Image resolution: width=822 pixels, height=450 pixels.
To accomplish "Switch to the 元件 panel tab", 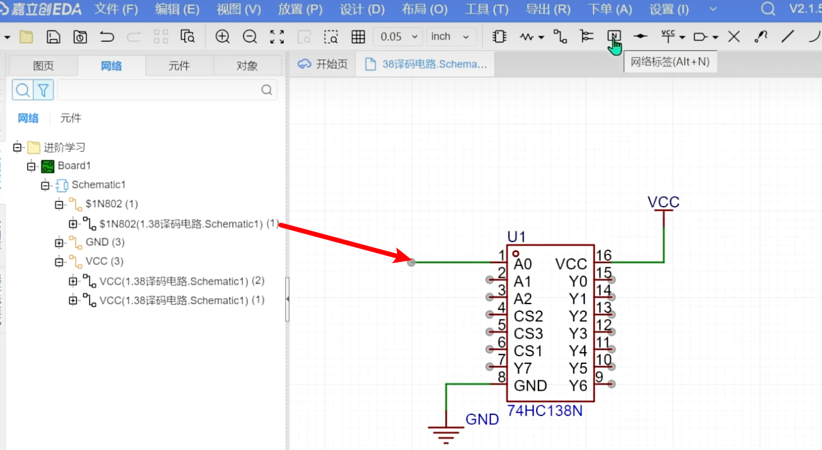I will click(x=179, y=66).
